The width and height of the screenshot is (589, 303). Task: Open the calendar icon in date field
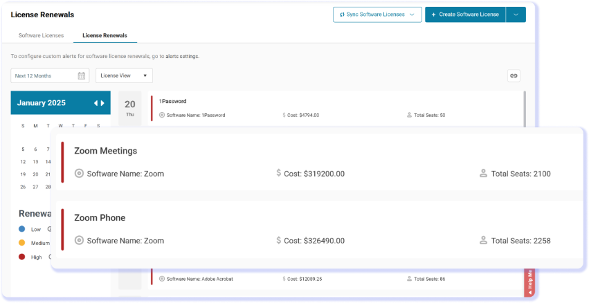[82, 75]
